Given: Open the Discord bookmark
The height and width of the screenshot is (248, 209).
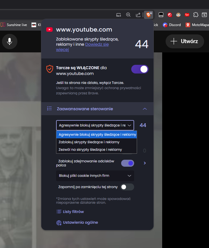Looking at the screenshot, I should (172, 25).
